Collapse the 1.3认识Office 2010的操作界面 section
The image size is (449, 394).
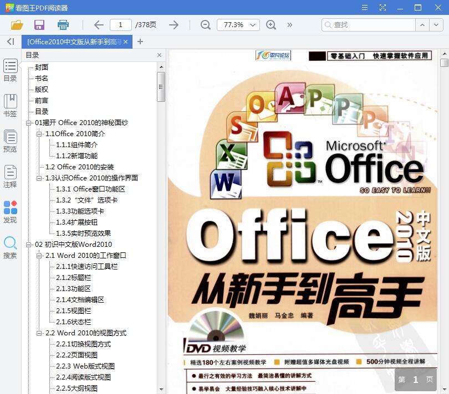(x=39, y=178)
